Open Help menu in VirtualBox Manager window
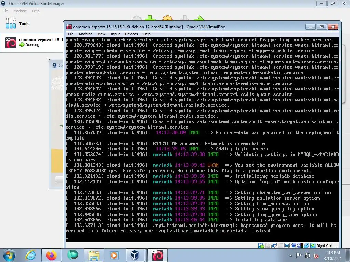The width and height of the screenshot is (350, 262). tap(36, 11)
